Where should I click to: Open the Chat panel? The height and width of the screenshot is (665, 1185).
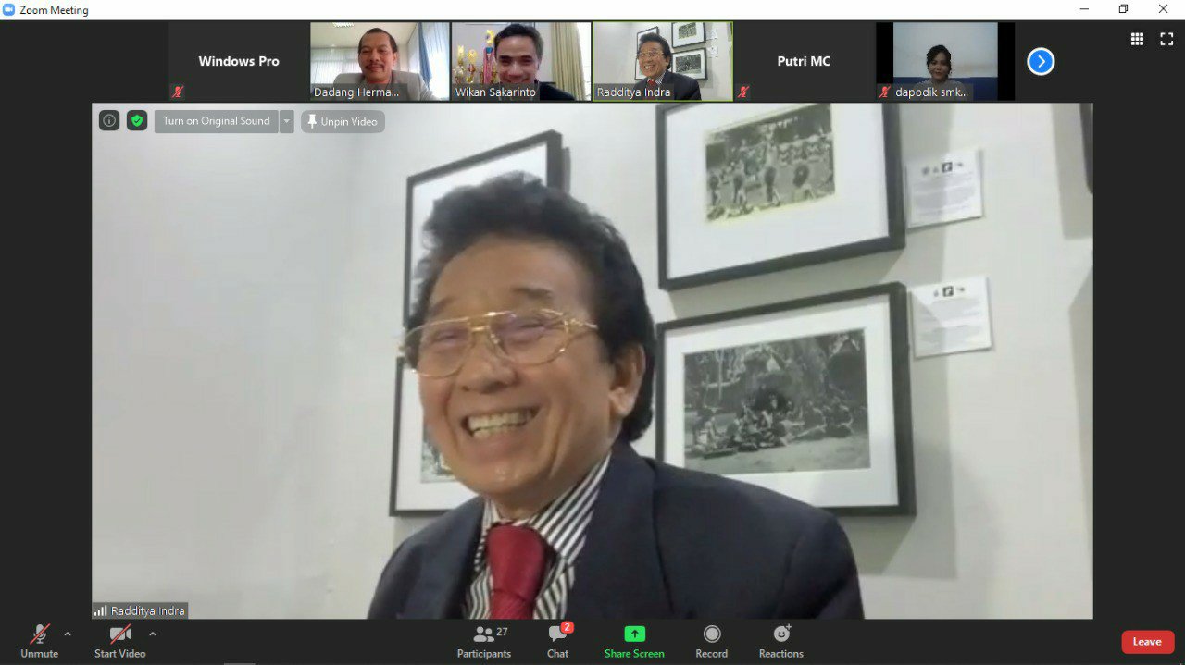[557, 641]
